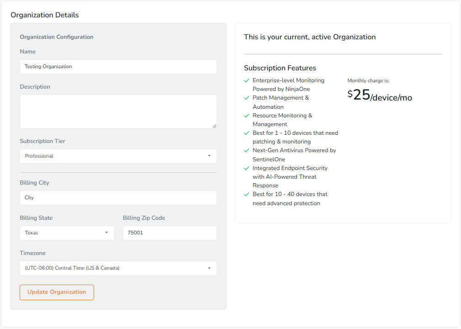Grab the Description textarea resize handle
The height and width of the screenshot is (329, 461).
click(x=214, y=126)
